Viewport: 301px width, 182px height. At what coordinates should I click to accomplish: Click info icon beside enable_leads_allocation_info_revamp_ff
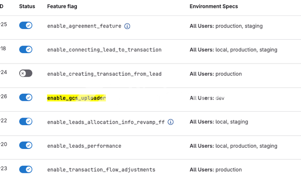pyautogui.click(x=171, y=122)
